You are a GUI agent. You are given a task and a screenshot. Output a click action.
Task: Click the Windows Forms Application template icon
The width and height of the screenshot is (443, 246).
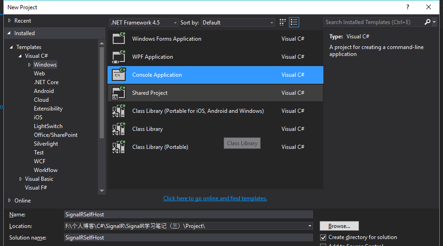tap(119, 38)
